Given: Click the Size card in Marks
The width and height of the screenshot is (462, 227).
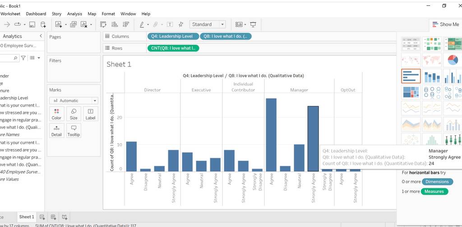Looking at the screenshot, I should click(x=74, y=114).
